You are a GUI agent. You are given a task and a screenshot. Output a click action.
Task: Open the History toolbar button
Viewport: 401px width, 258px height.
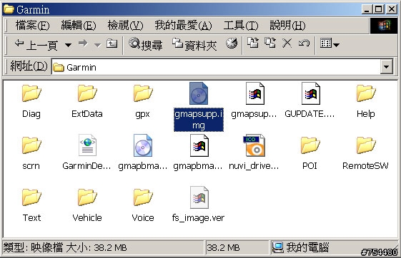point(232,44)
